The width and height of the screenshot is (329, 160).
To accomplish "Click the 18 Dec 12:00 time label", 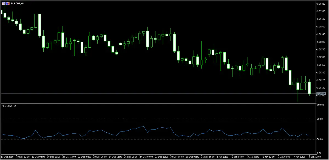I will pos(23,157).
